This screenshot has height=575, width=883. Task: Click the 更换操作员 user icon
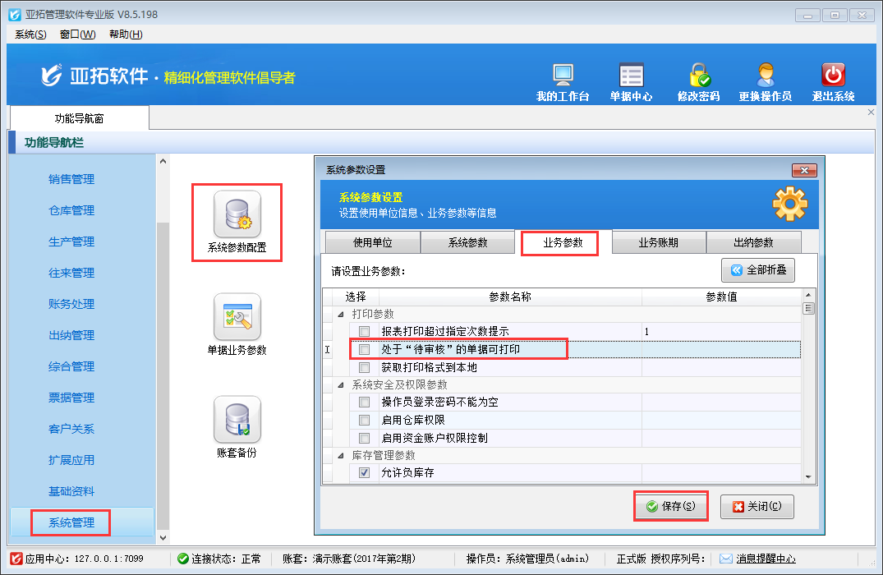(x=765, y=76)
